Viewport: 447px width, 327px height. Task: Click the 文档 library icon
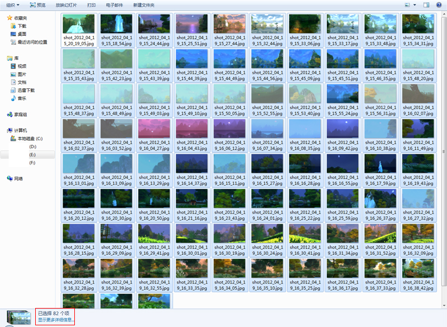[x=13, y=82]
